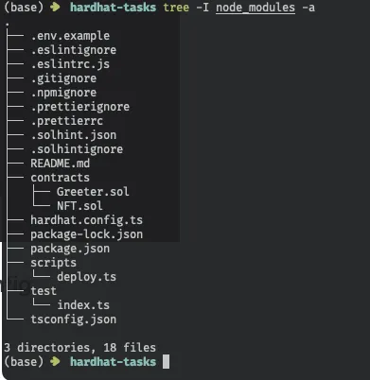Select the .env.example file entry
This screenshot has height=380, width=370.
click(70, 36)
